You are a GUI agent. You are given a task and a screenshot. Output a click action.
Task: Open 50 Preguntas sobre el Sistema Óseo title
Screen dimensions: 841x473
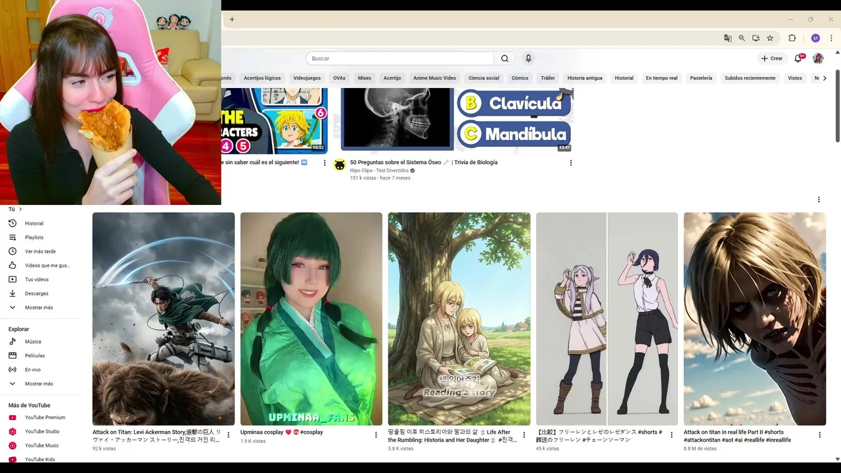pyautogui.click(x=424, y=162)
